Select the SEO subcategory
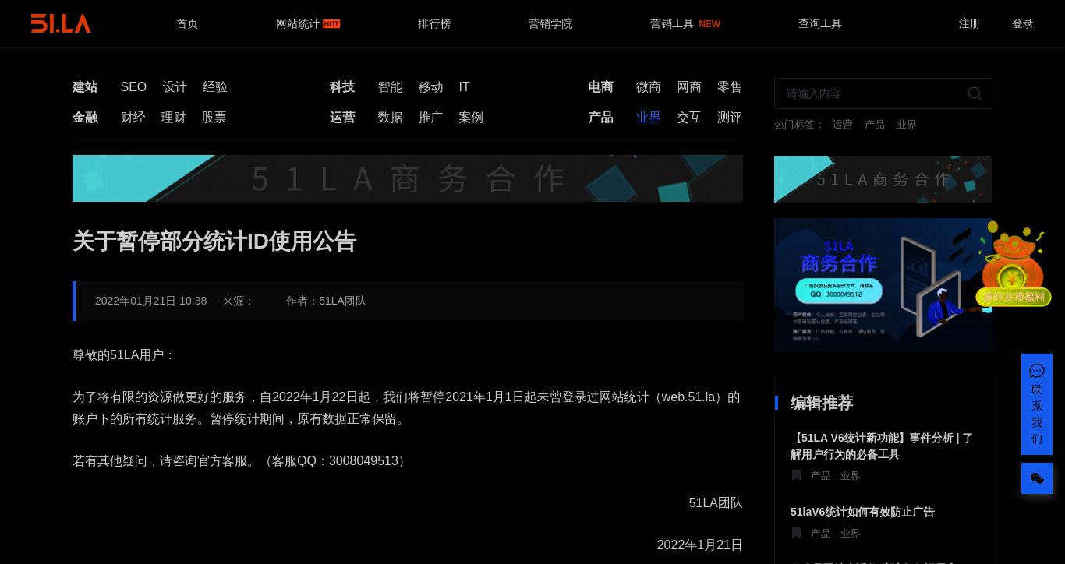Viewport: 1065px width, 564px height. pos(133,87)
